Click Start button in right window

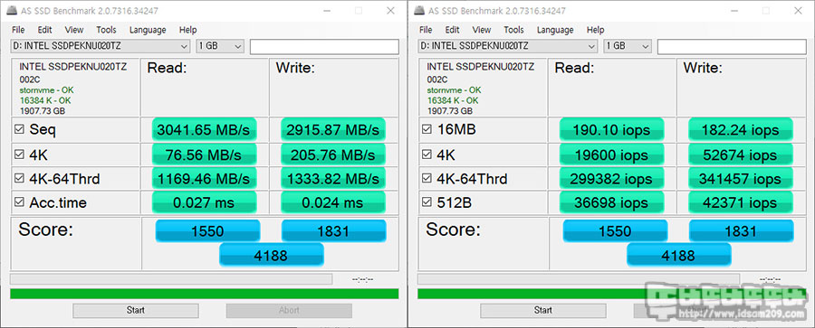[x=543, y=310]
